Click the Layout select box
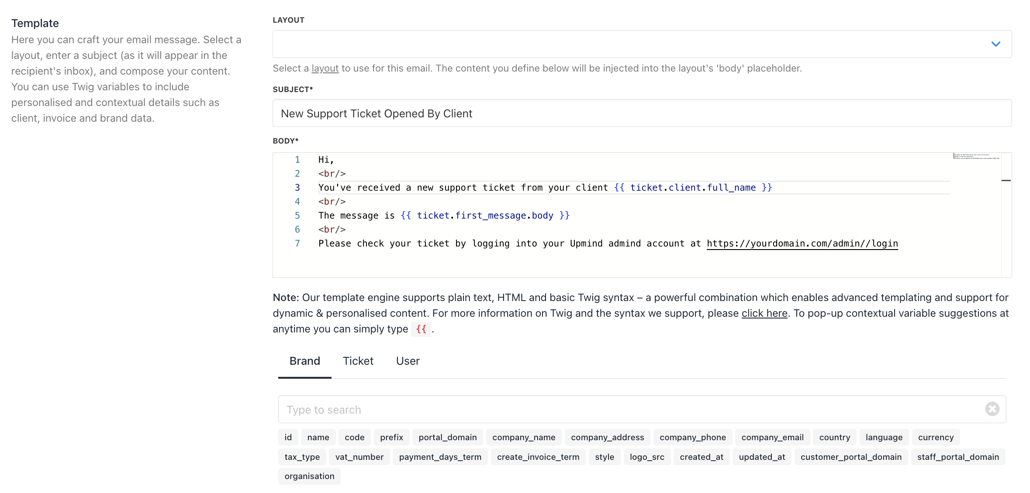This screenshot has width=1030, height=493. [642, 44]
